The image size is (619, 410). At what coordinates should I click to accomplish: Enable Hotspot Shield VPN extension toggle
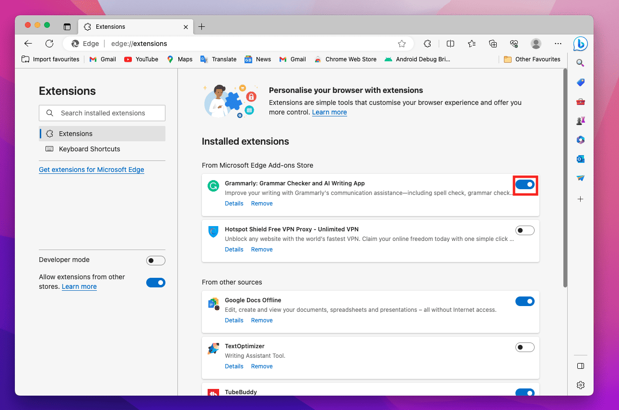pos(525,230)
